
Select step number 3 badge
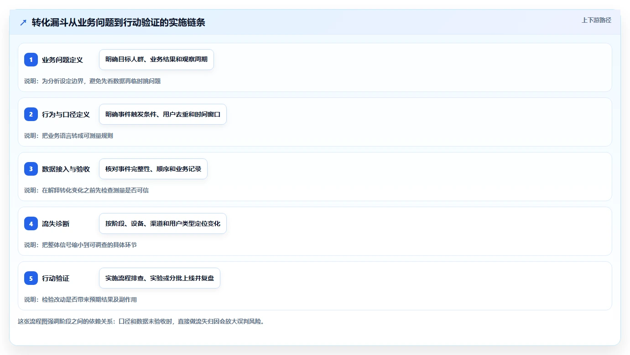click(x=31, y=169)
